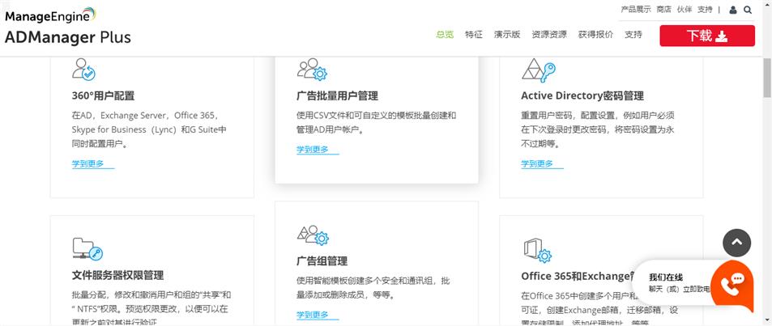The height and width of the screenshot is (326, 772).
Task: Click the 360°用户配置 heading
Action: pyautogui.click(x=103, y=96)
